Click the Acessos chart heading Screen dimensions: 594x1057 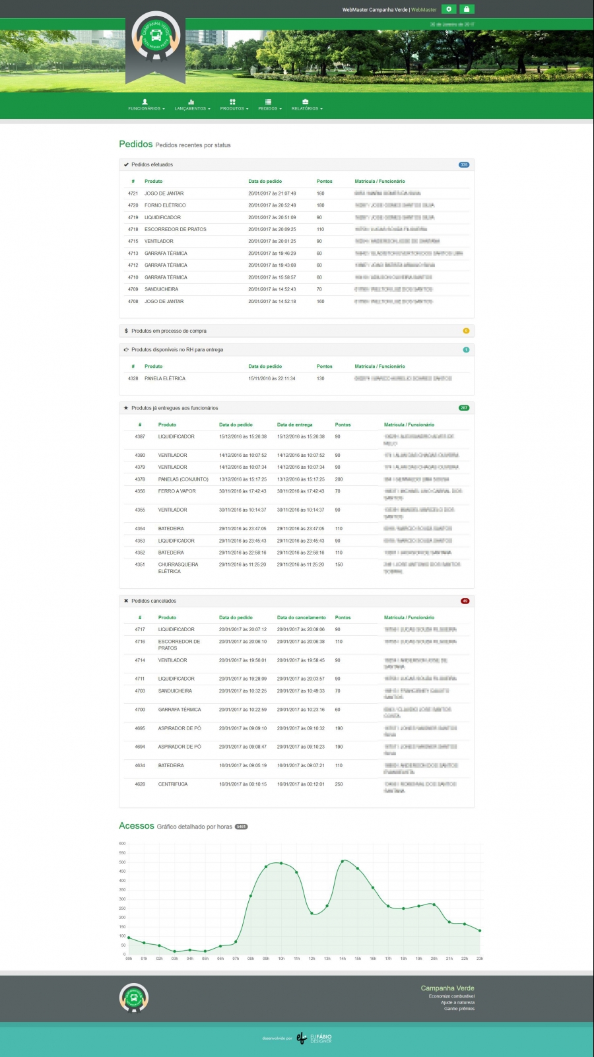click(x=137, y=826)
